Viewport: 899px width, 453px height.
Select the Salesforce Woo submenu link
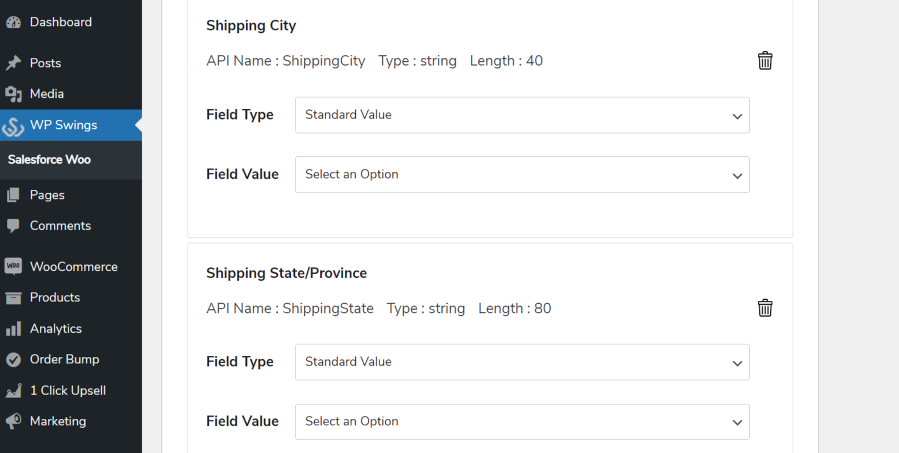tap(49, 160)
